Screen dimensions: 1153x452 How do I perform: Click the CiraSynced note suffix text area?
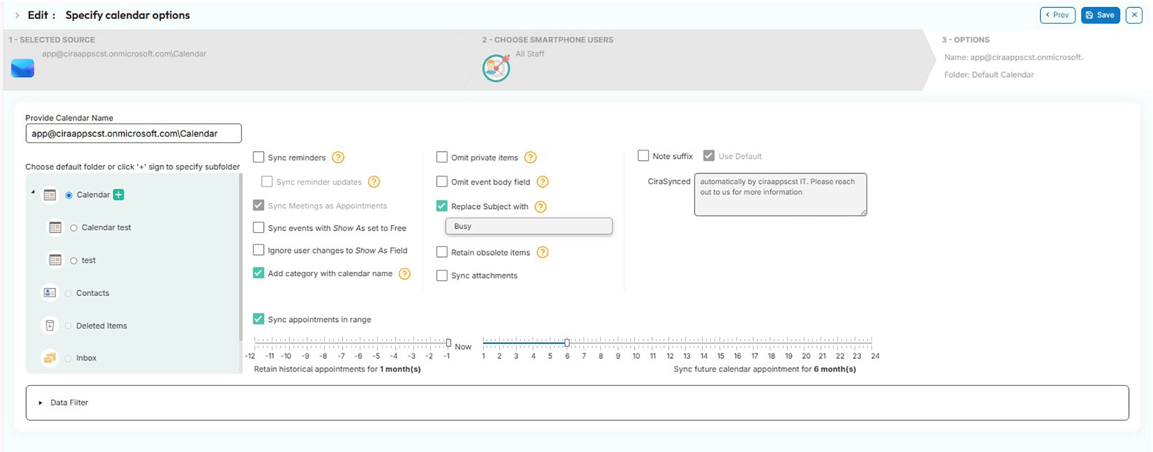pyautogui.click(x=781, y=195)
